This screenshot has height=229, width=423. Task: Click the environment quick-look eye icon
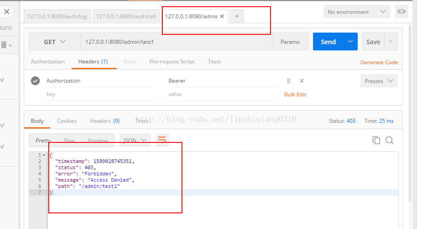click(x=401, y=12)
